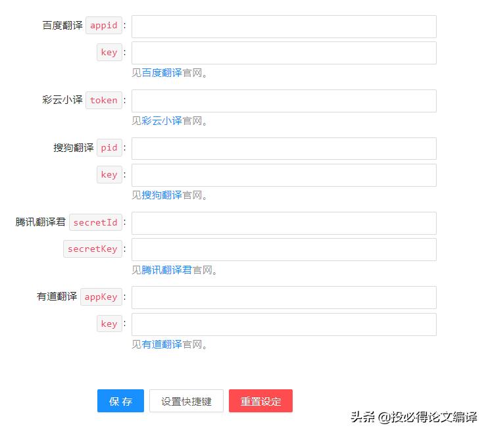Click the 腾讯翻译君 secretKey input field
Screen dimensions: 488x434
coord(284,249)
